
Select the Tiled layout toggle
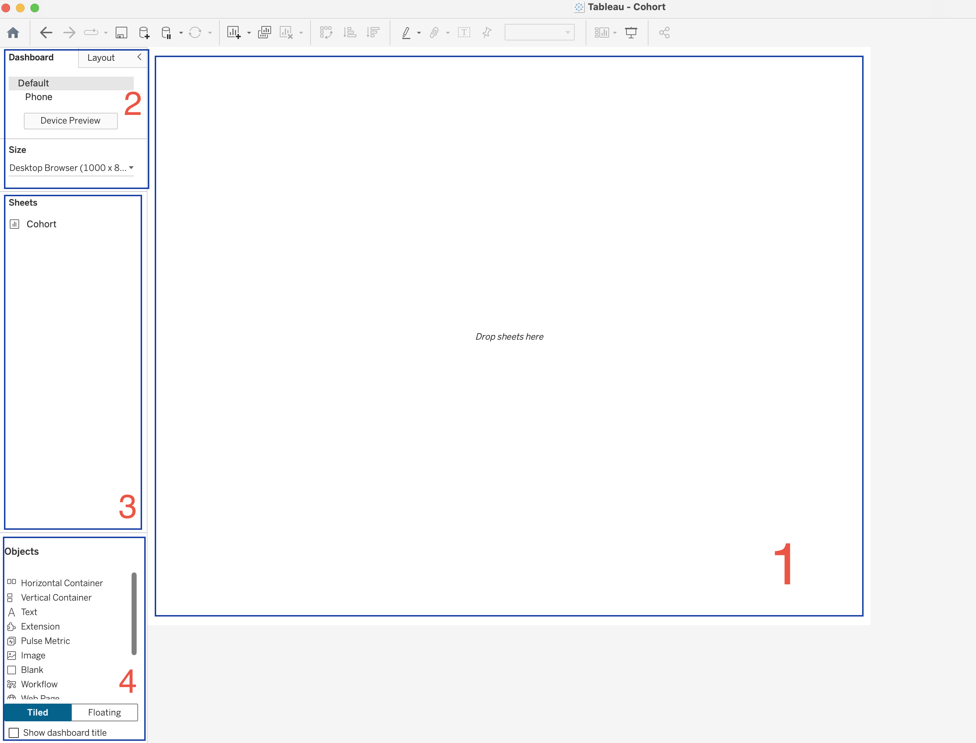click(x=38, y=713)
